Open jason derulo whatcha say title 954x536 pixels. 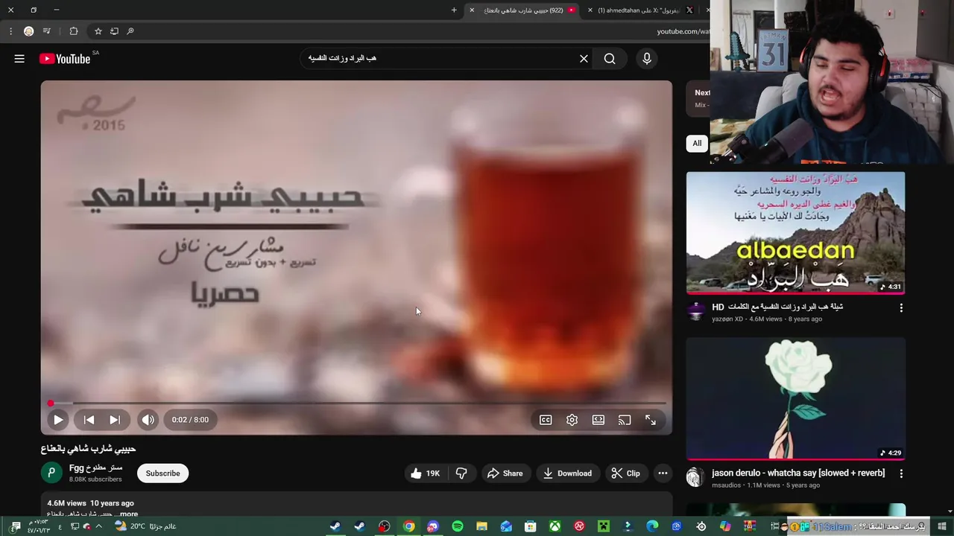pyautogui.click(x=798, y=473)
